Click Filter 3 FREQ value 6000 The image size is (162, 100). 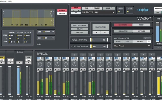(28, 35)
